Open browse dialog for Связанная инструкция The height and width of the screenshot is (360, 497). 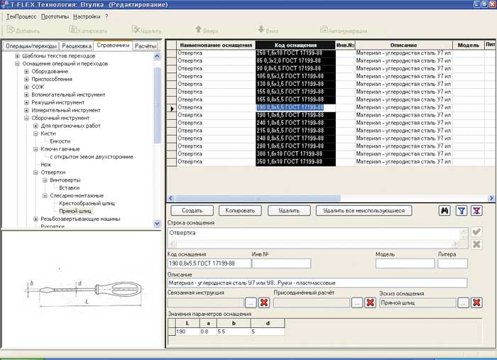pos(251,302)
